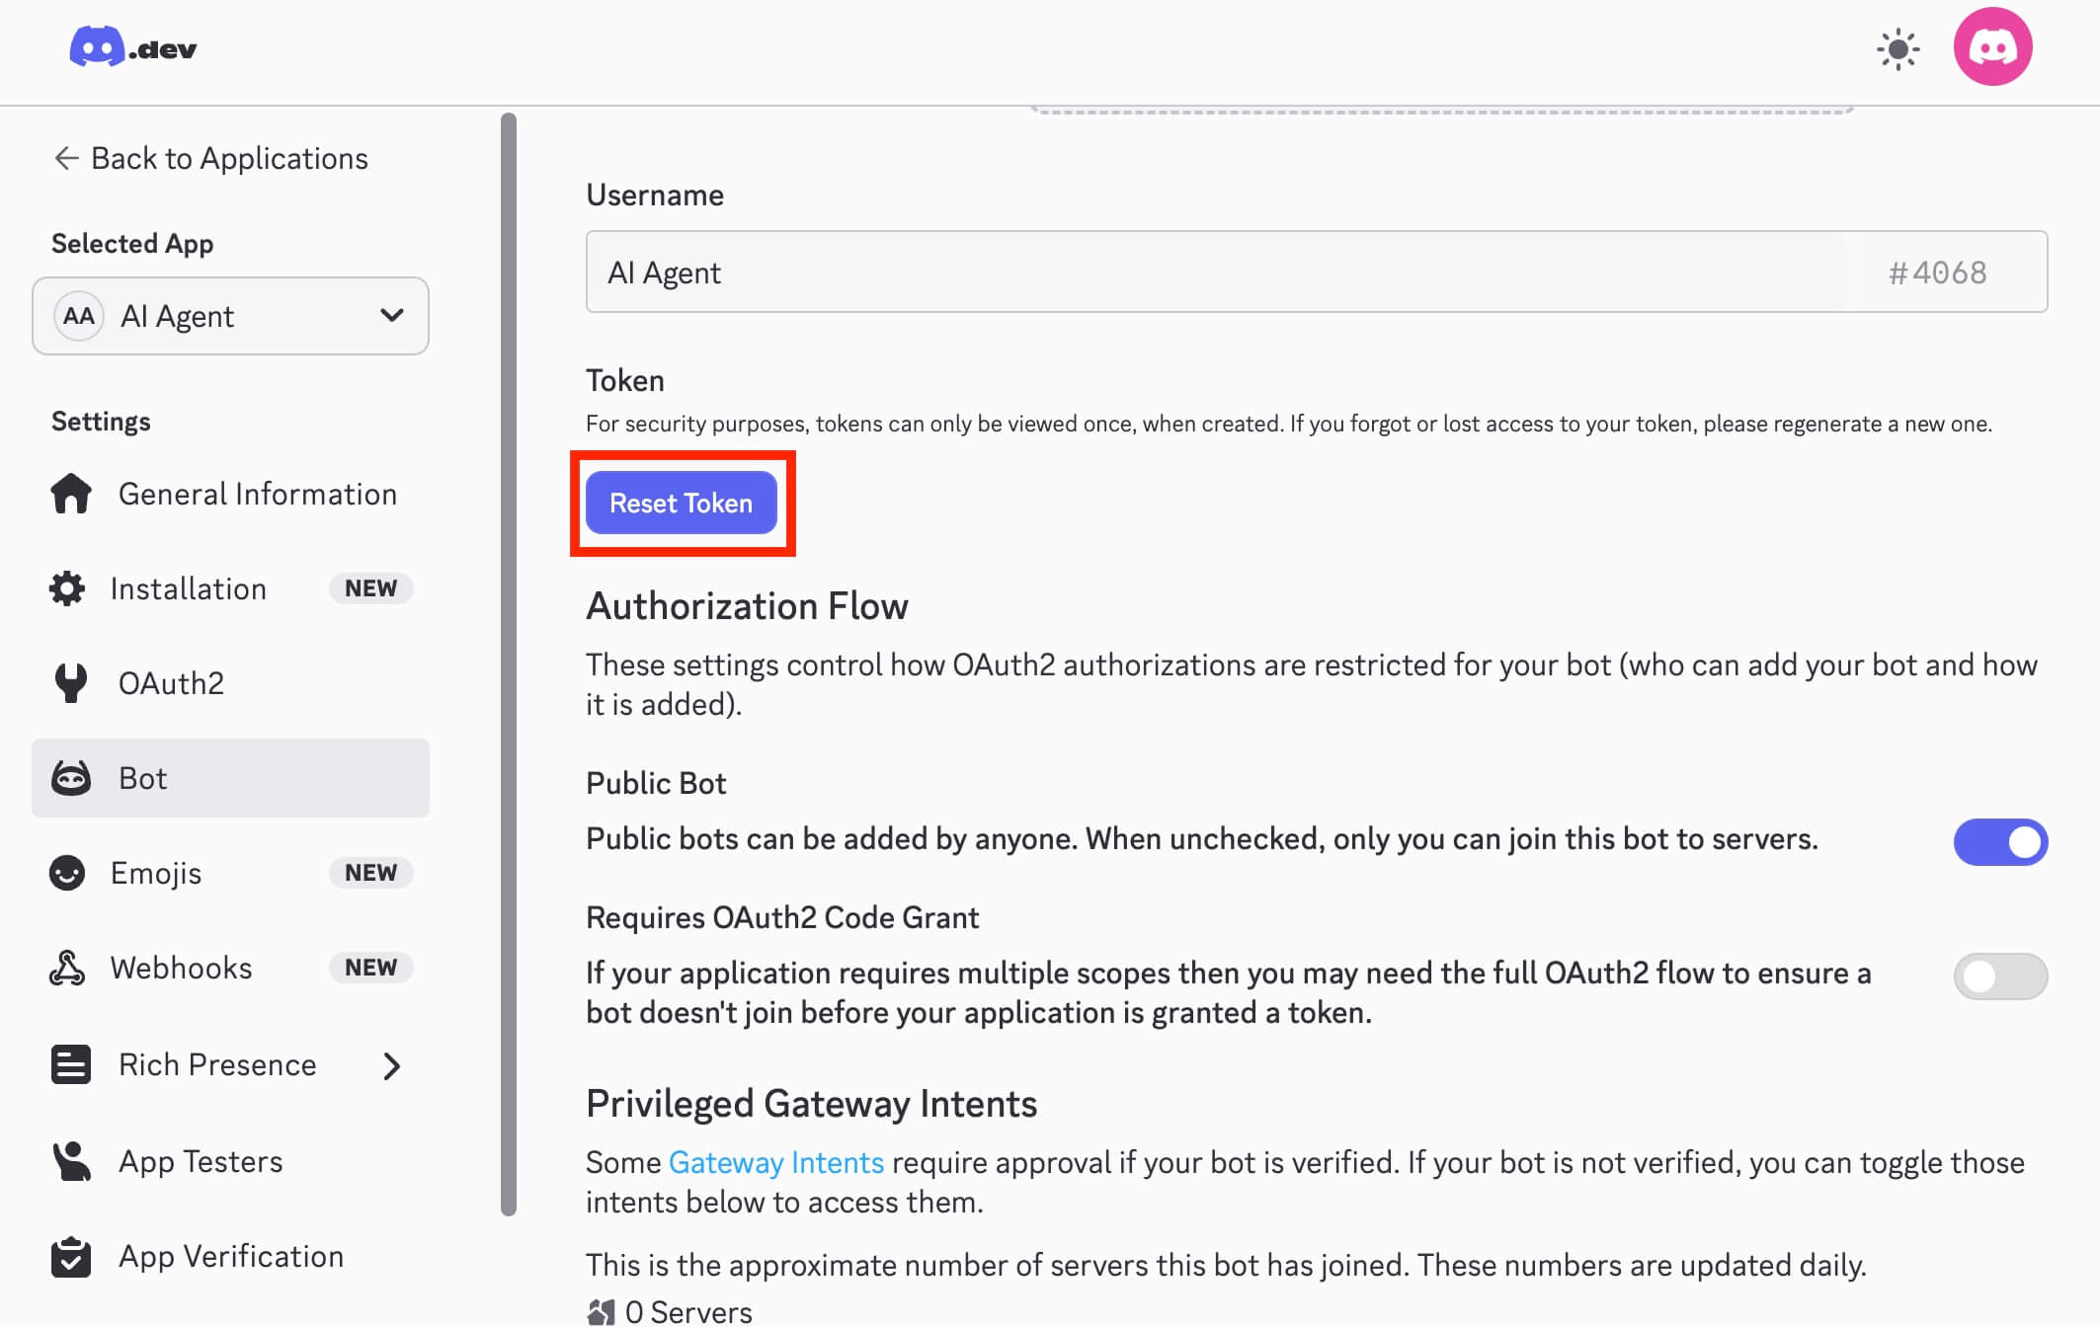Go back to Applications
This screenshot has width=2100, height=1327.
pos(210,158)
